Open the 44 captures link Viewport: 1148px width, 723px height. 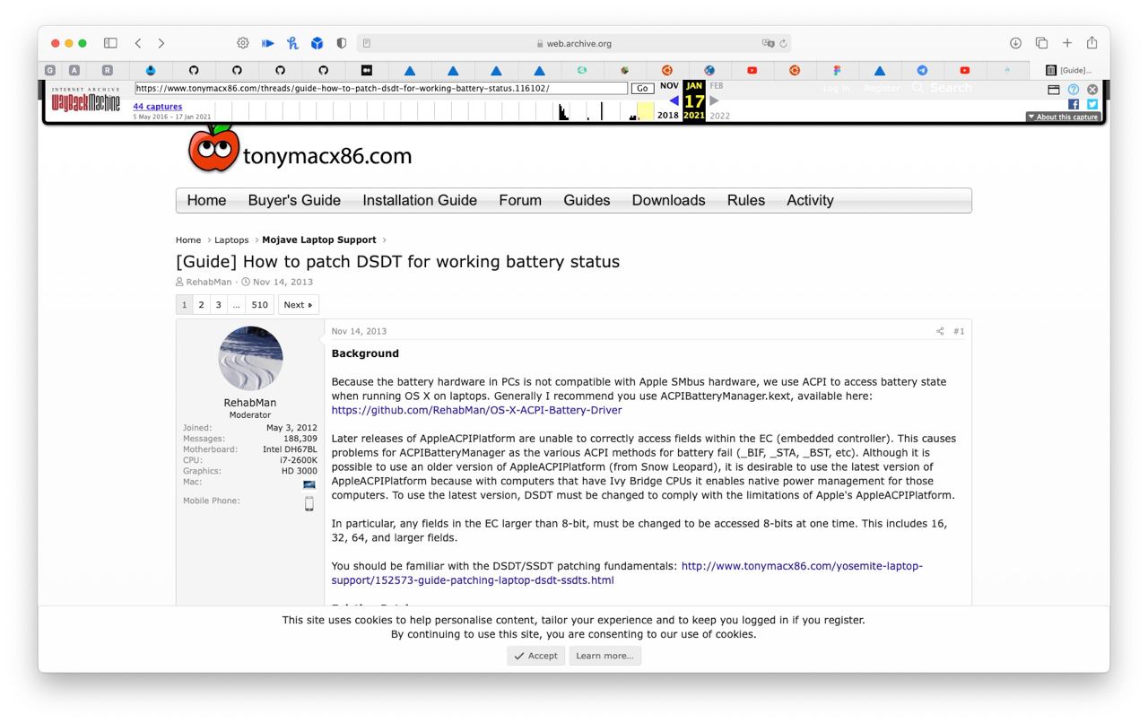tap(158, 107)
